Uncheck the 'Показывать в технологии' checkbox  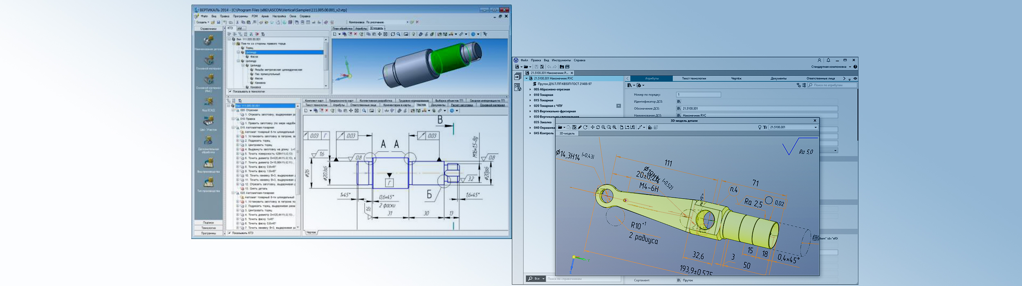click(230, 92)
